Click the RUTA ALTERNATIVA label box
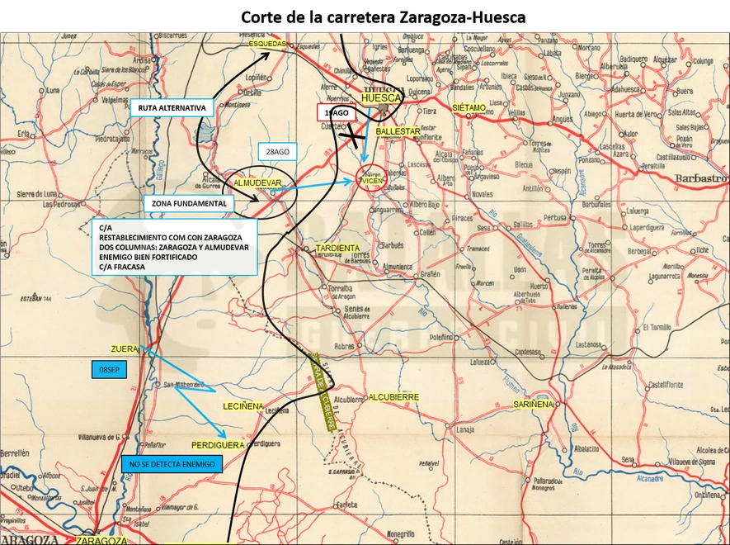The height and width of the screenshot is (545, 730). click(x=172, y=107)
